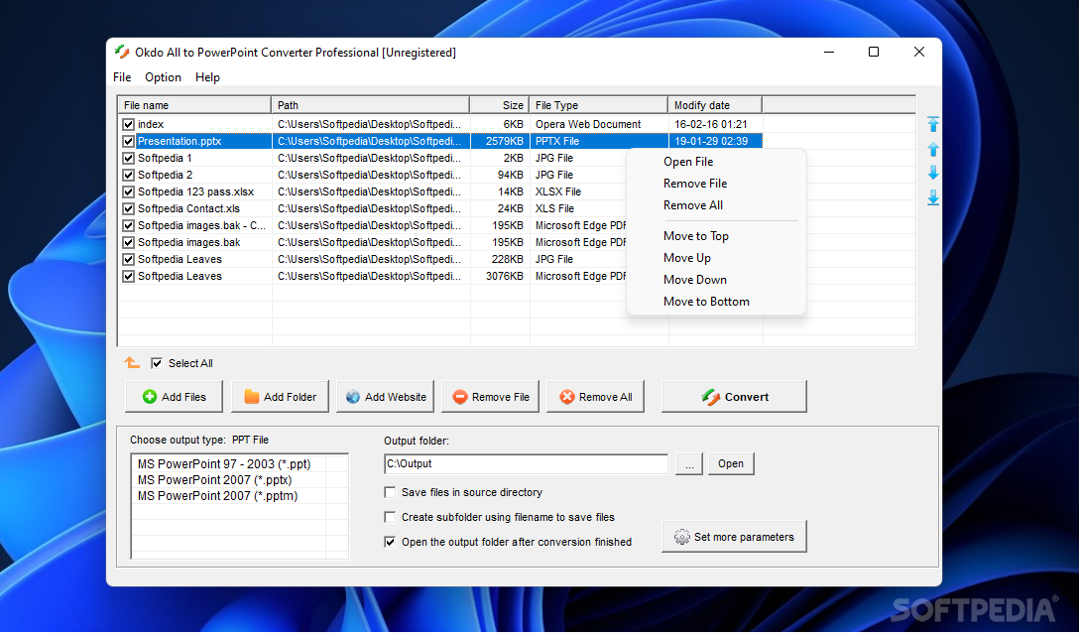The width and height of the screenshot is (1079, 637).
Task: Open the Option menu
Action: point(163,77)
